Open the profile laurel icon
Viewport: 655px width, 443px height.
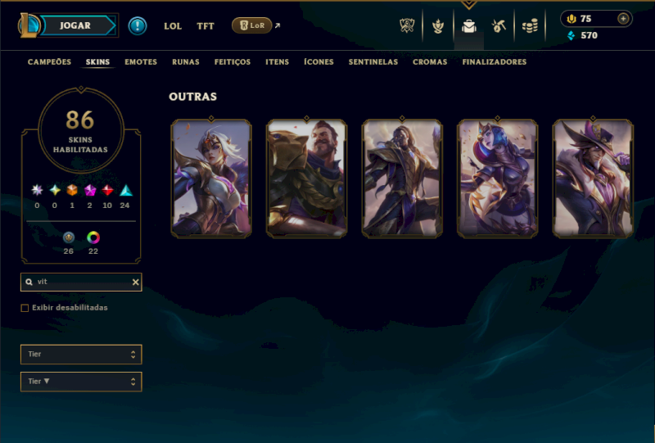point(438,26)
